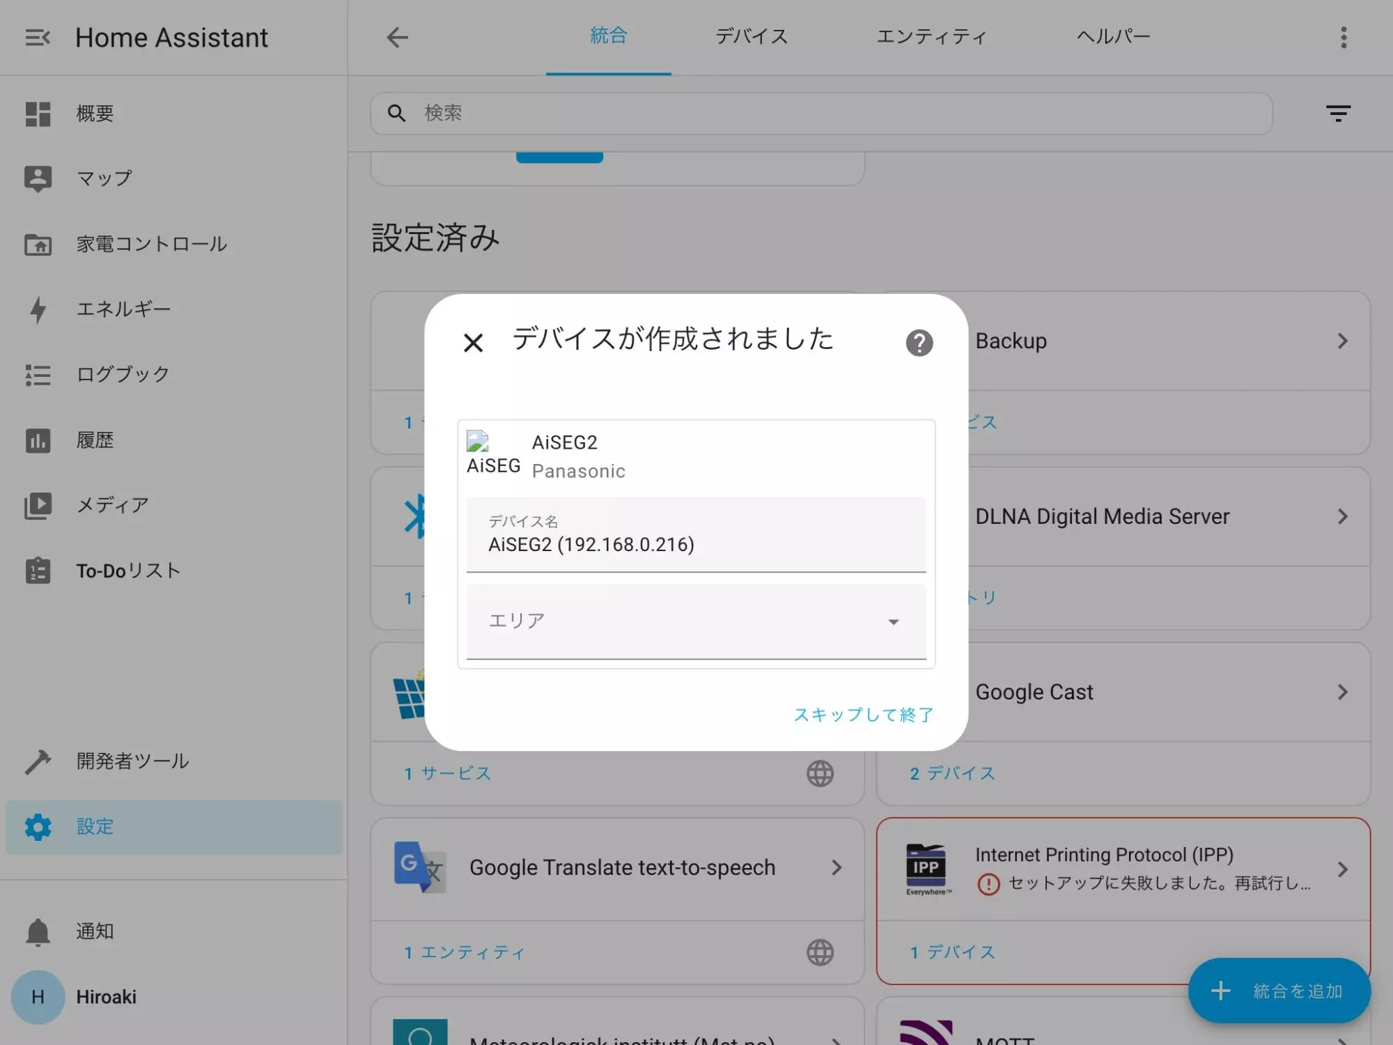Open the 2 デバイス link under Google Cast
The width and height of the screenshot is (1393, 1045).
[x=952, y=773]
